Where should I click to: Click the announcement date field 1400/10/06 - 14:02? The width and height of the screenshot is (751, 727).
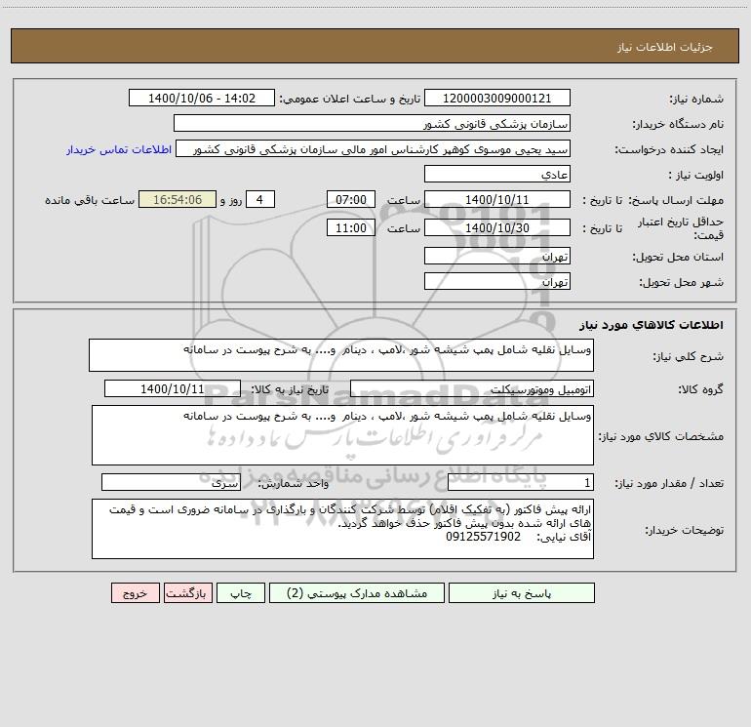tap(202, 98)
